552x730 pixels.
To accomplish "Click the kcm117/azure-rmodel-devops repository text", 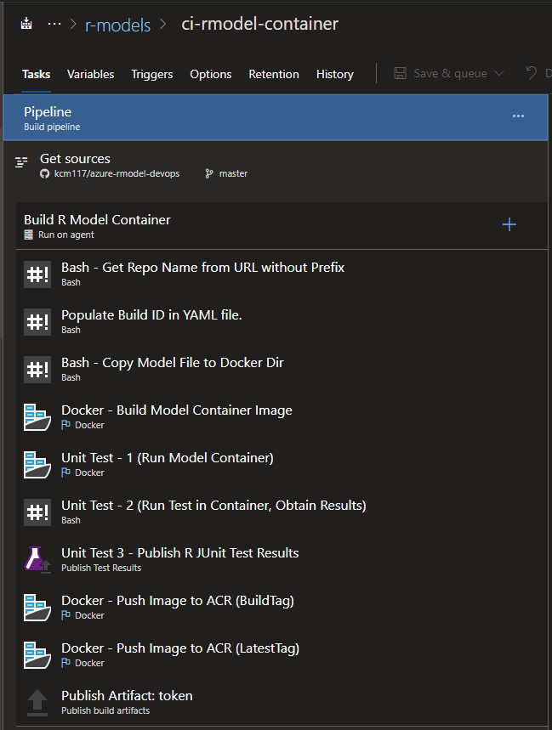I will pos(117,173).
